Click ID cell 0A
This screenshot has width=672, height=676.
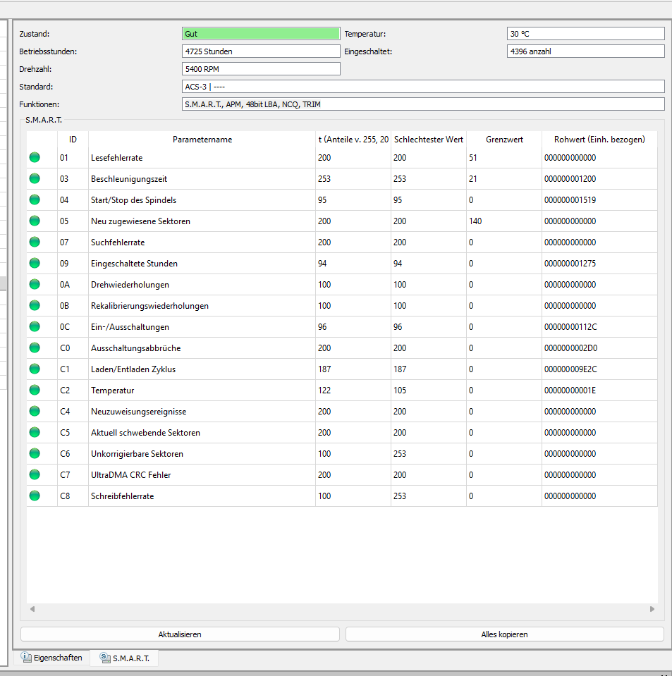[x=65, y=285]
